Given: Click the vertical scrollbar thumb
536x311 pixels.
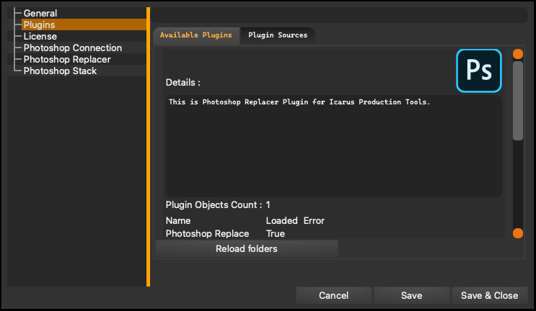Looking at the screenshot, I should pyautogui.click(x=518, y=101).
